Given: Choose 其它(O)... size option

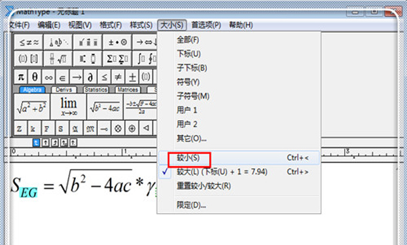Looking at the screenshot, I should (239, 138).
